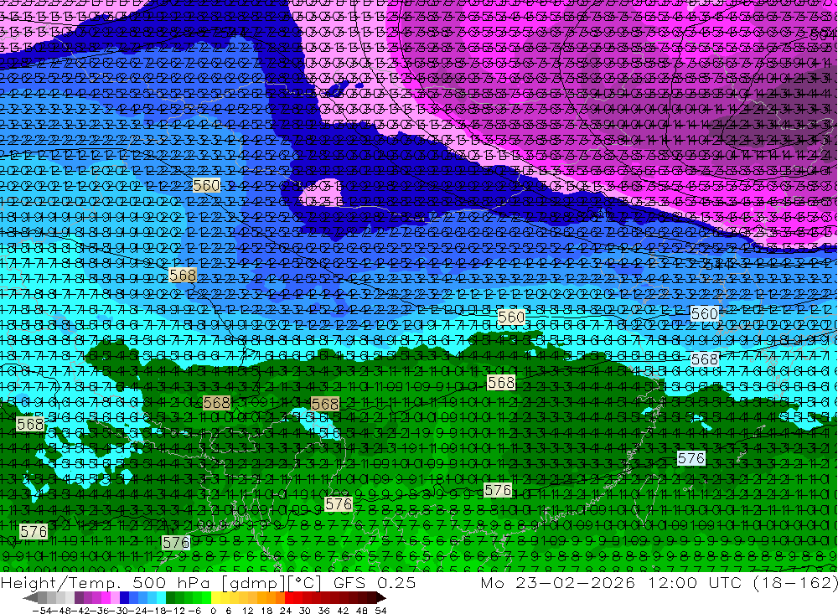Click the dark right arrow end of color scale
838x614 pixels.
381,598
